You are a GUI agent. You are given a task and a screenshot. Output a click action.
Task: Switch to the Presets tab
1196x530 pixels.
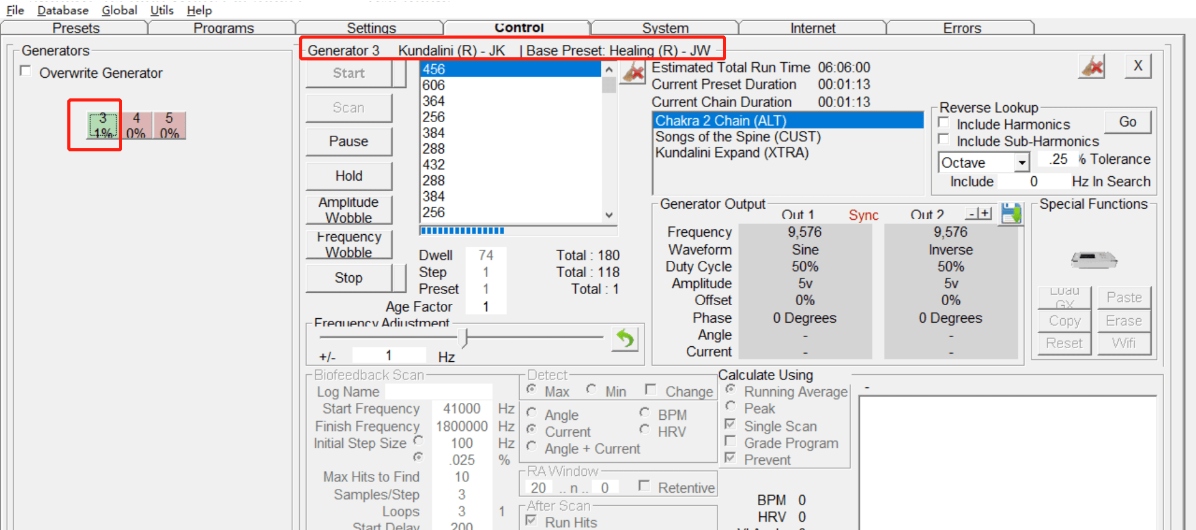pyautogui.click(x=75, y=28)
